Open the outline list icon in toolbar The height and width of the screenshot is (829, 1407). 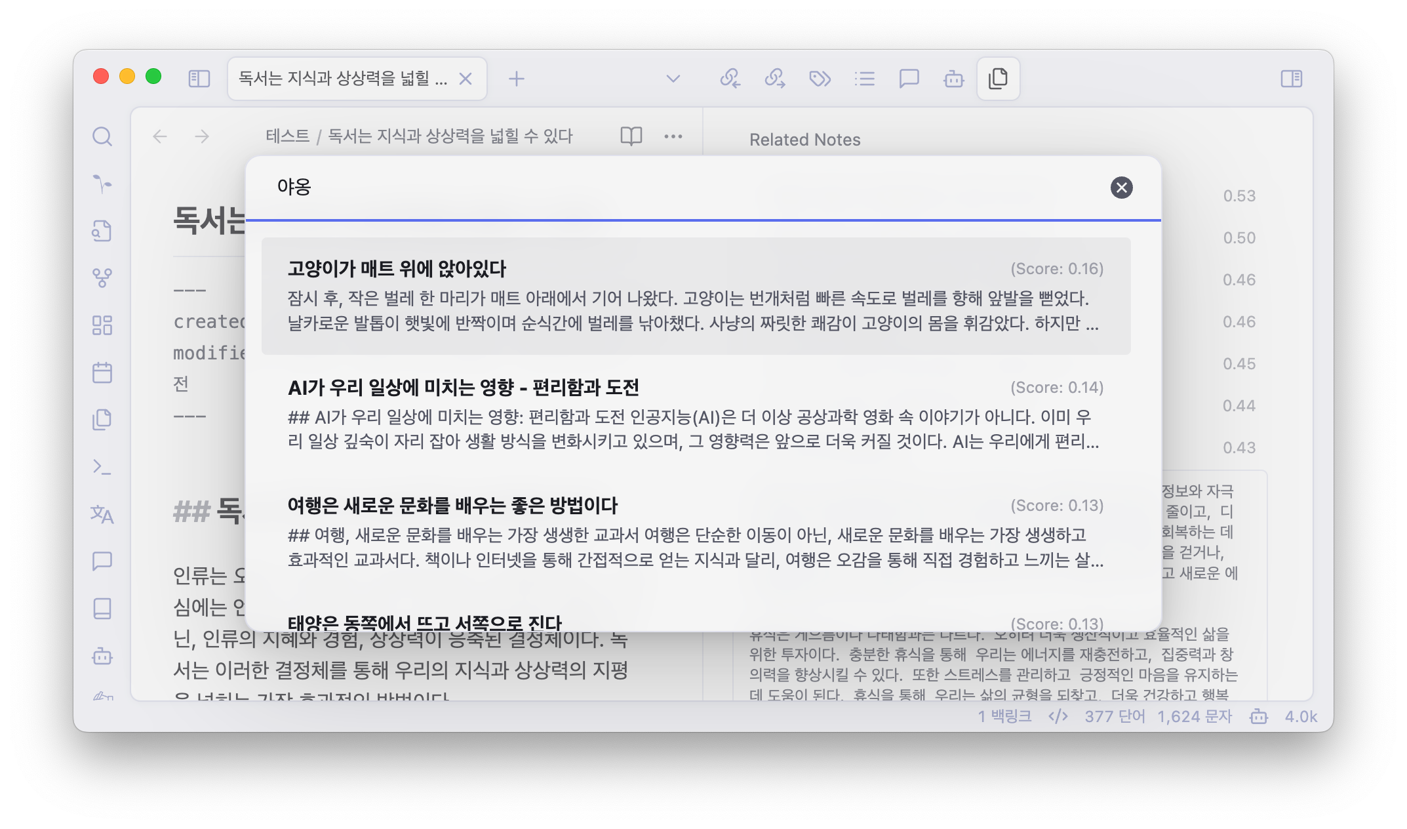point(865,79)
